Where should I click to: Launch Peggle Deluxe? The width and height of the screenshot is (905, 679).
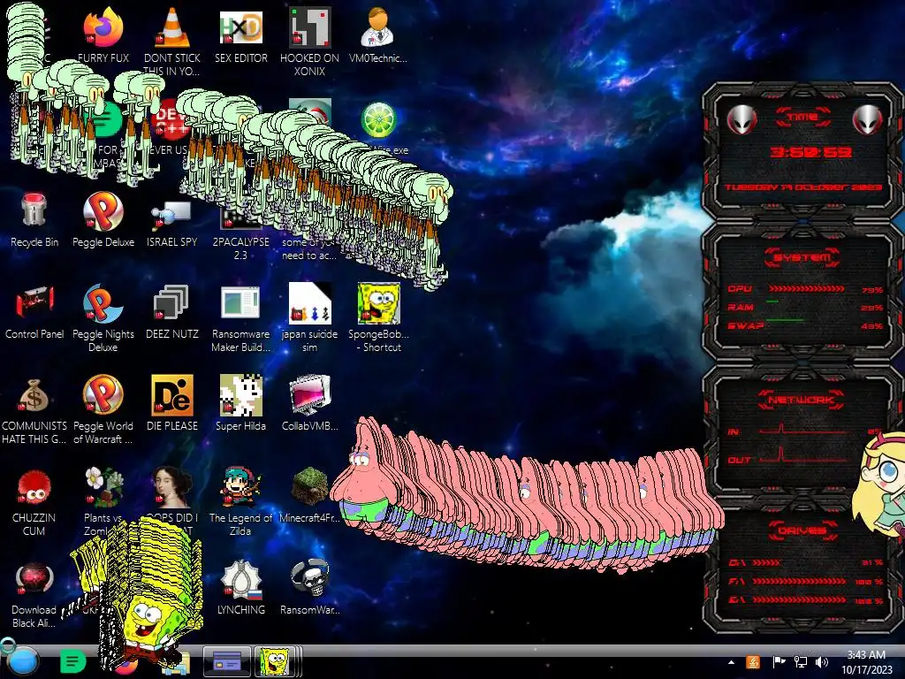pos(103,210)
